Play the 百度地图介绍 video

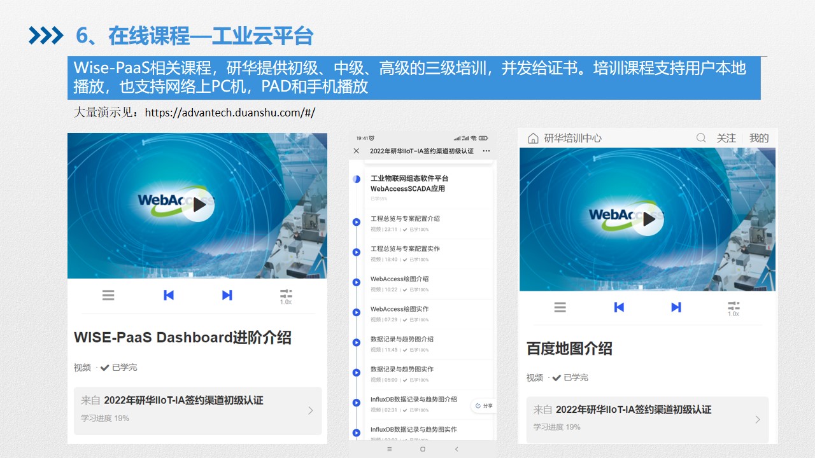[x=648, y=219]
